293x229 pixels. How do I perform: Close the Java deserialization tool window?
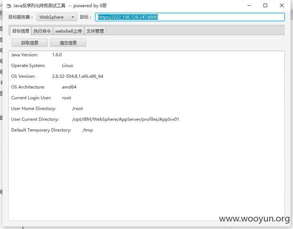(x=282, y=6)
